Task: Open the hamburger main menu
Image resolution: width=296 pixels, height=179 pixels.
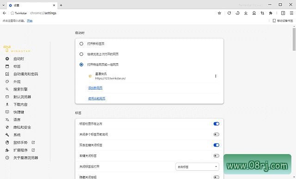Action: (291, 13)
